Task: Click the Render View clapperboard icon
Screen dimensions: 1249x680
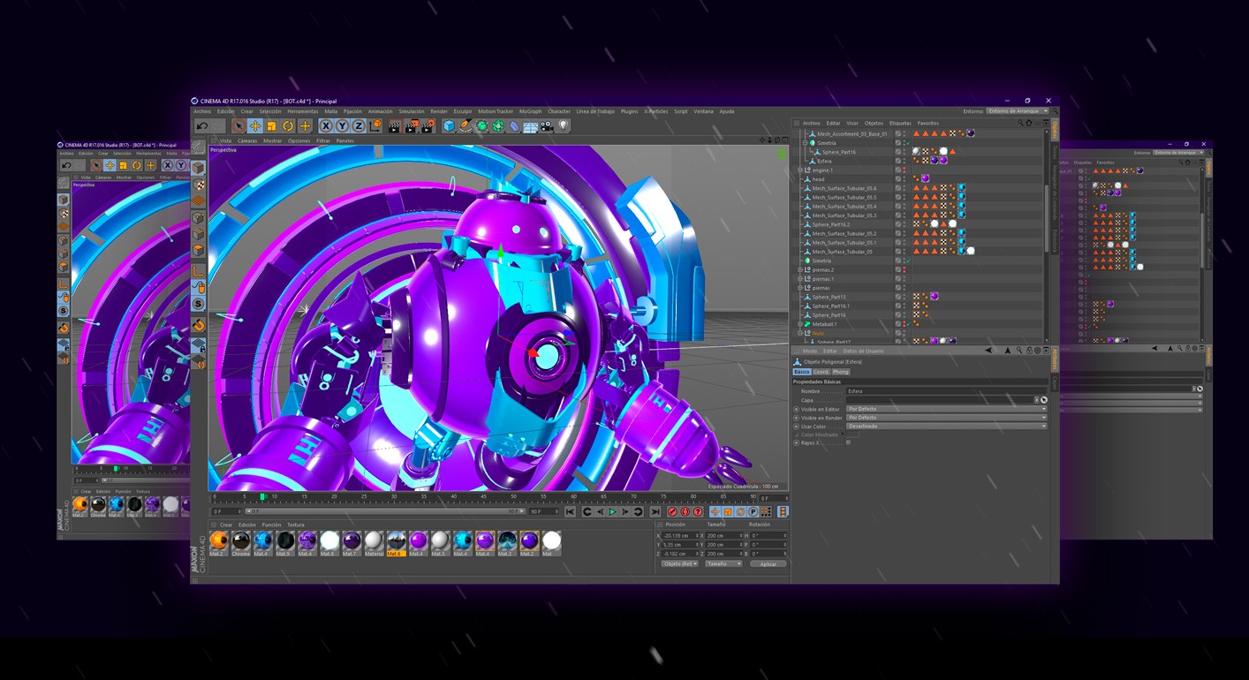Action: pos(394,126)
